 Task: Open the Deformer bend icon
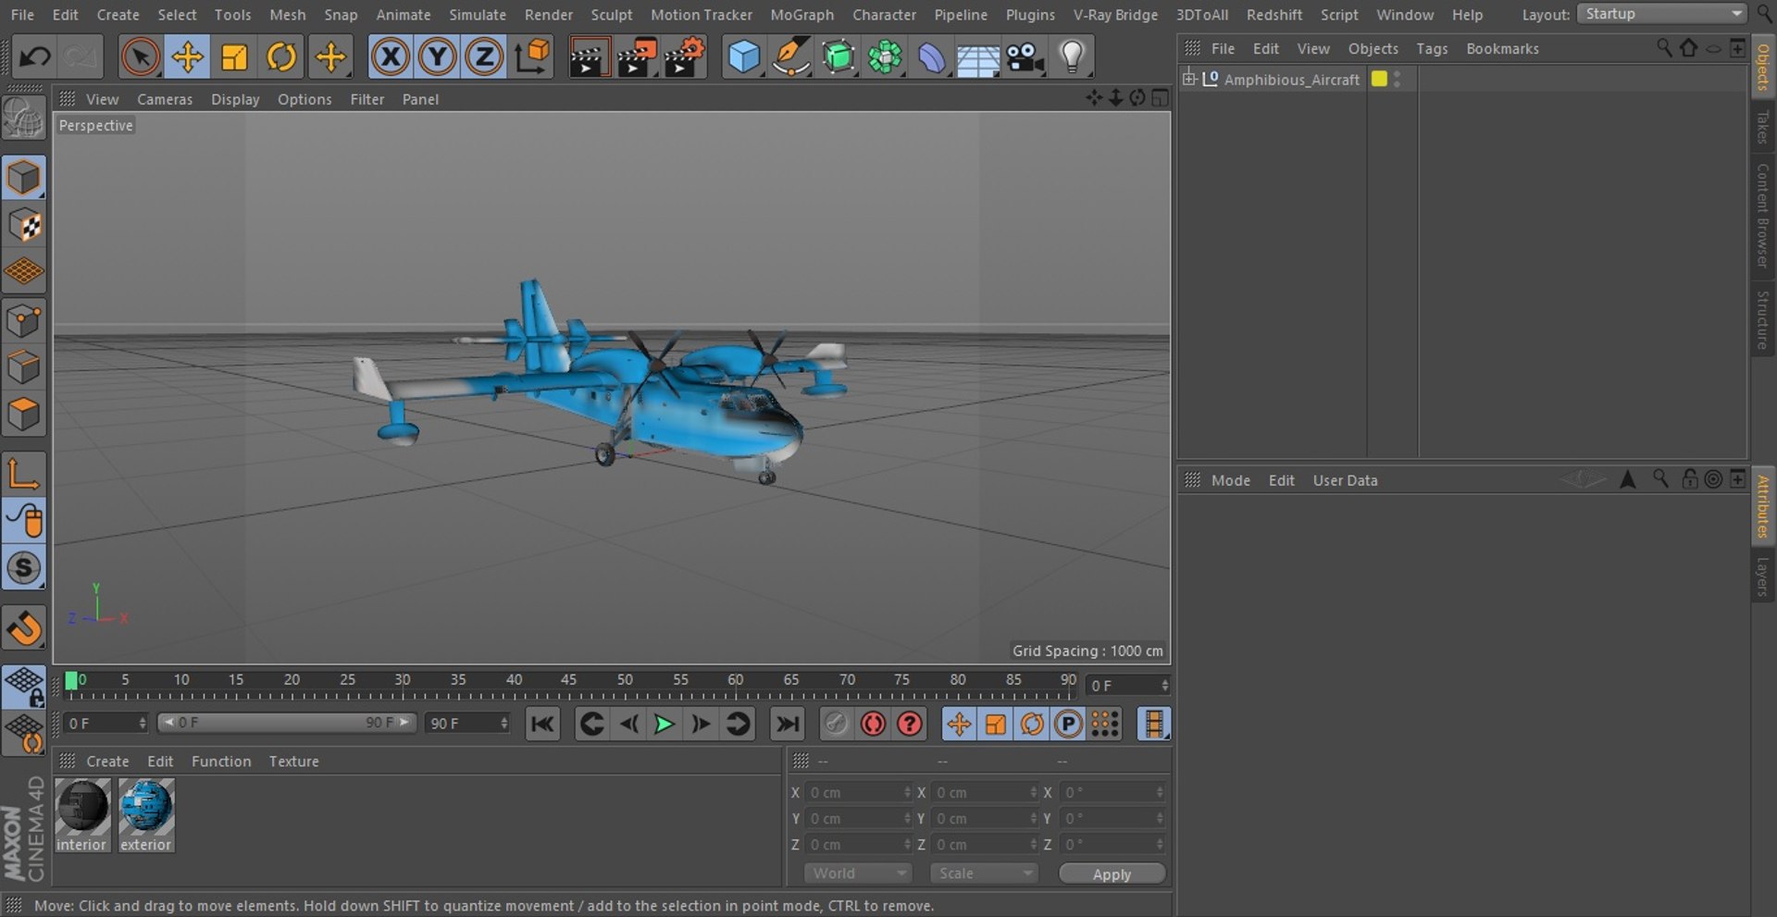coord(932,57)
